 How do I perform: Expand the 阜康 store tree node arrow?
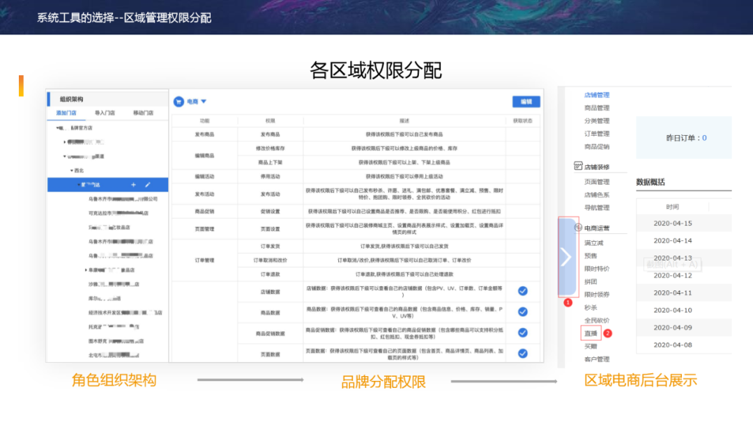(x=86, y=270)
